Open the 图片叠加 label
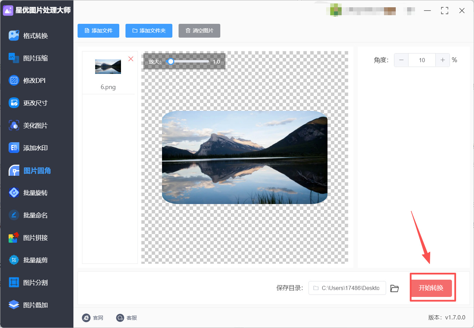 [36, 305]
